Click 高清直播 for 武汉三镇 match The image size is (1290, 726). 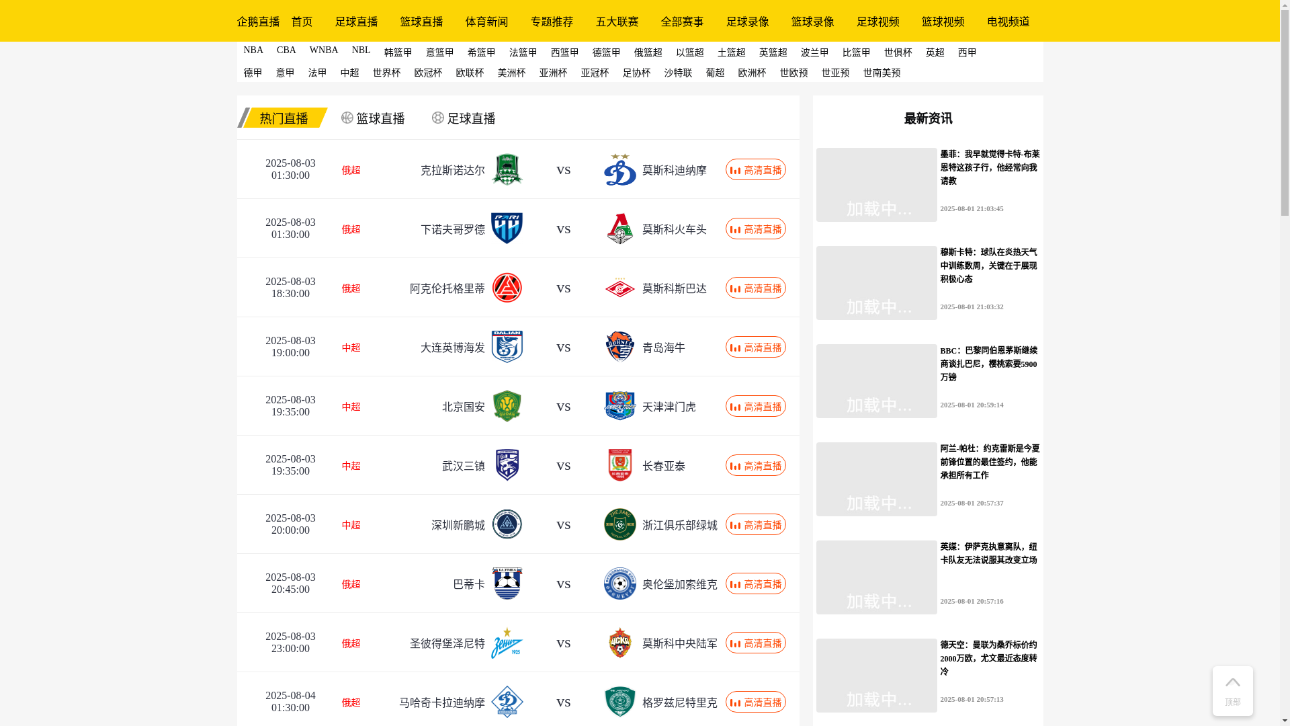[755, 465]
